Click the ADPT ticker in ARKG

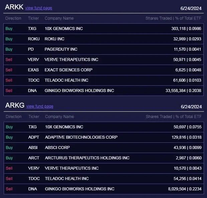(x=34, y=137)
